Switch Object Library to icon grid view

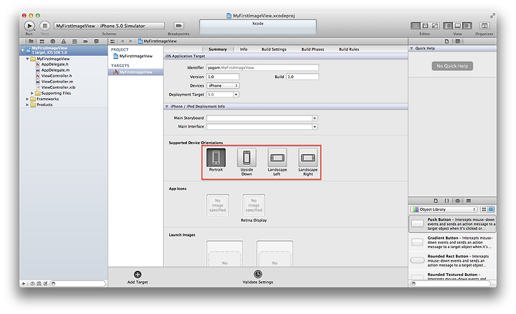(x=484, y=209)
